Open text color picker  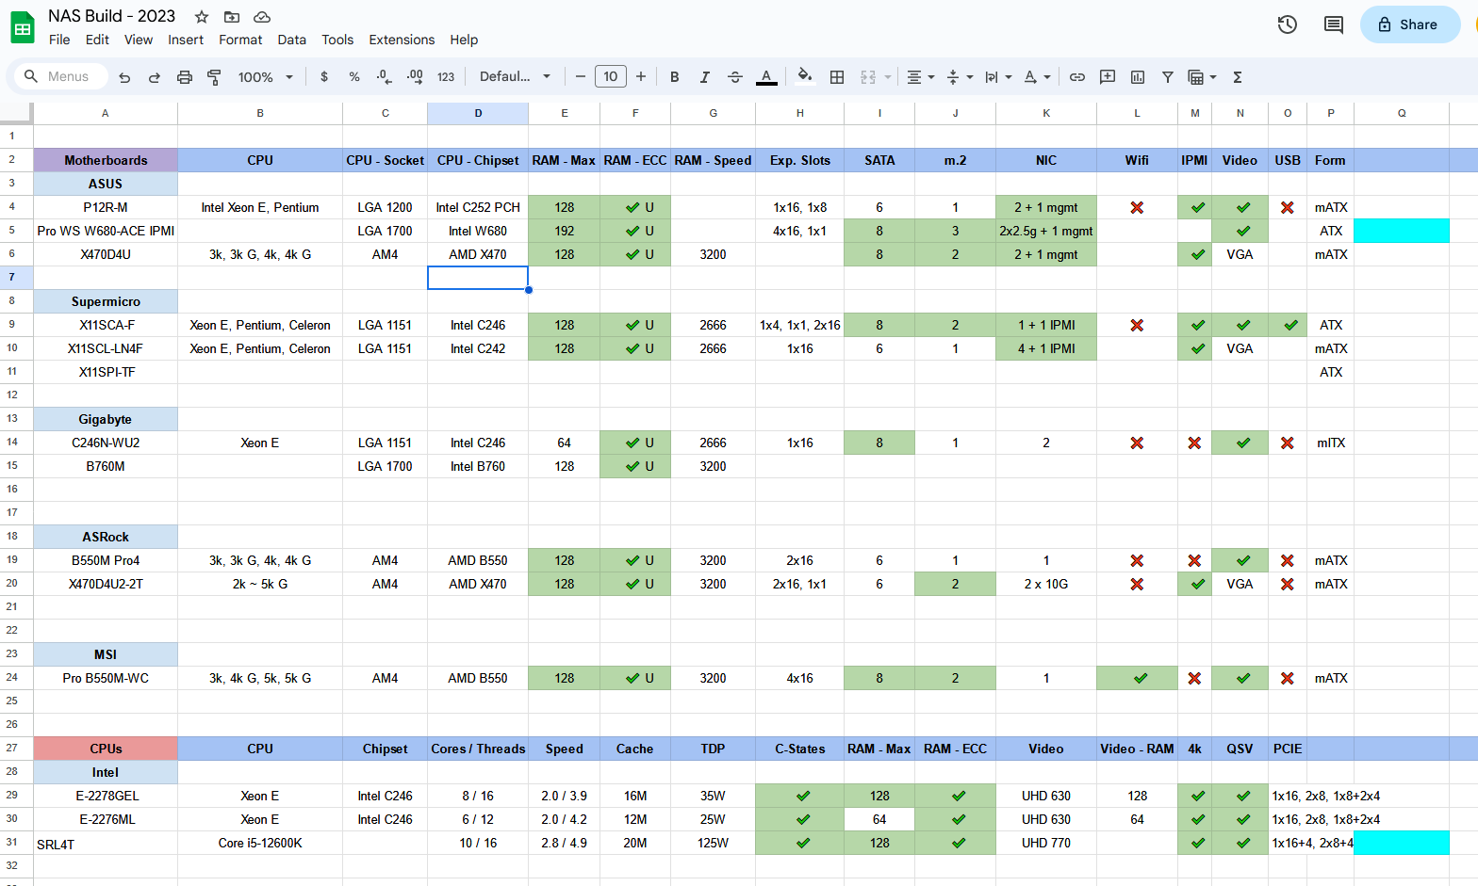[766, 77]
